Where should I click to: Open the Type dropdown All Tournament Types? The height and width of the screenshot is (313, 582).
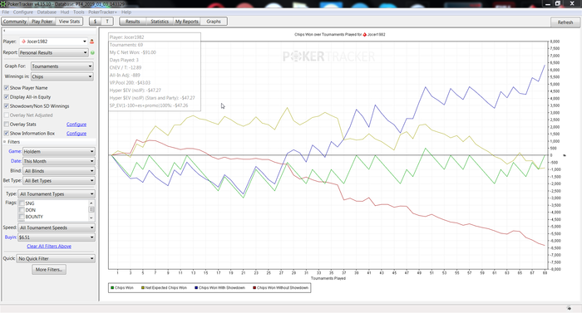[57, 194]
